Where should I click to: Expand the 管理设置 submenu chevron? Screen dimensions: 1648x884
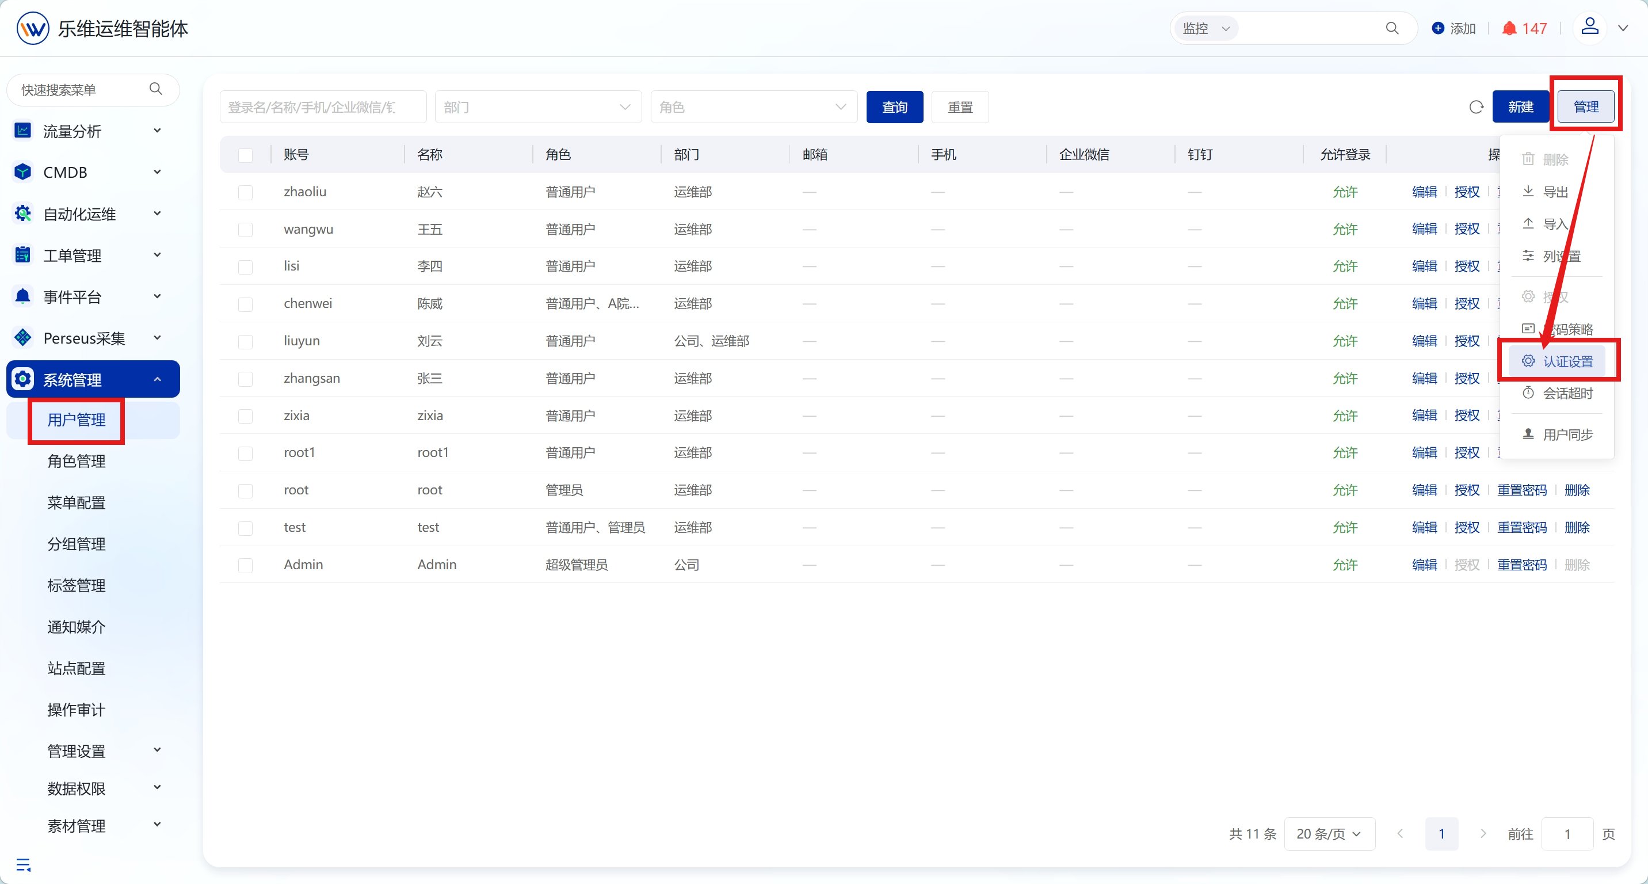(158, 750)
